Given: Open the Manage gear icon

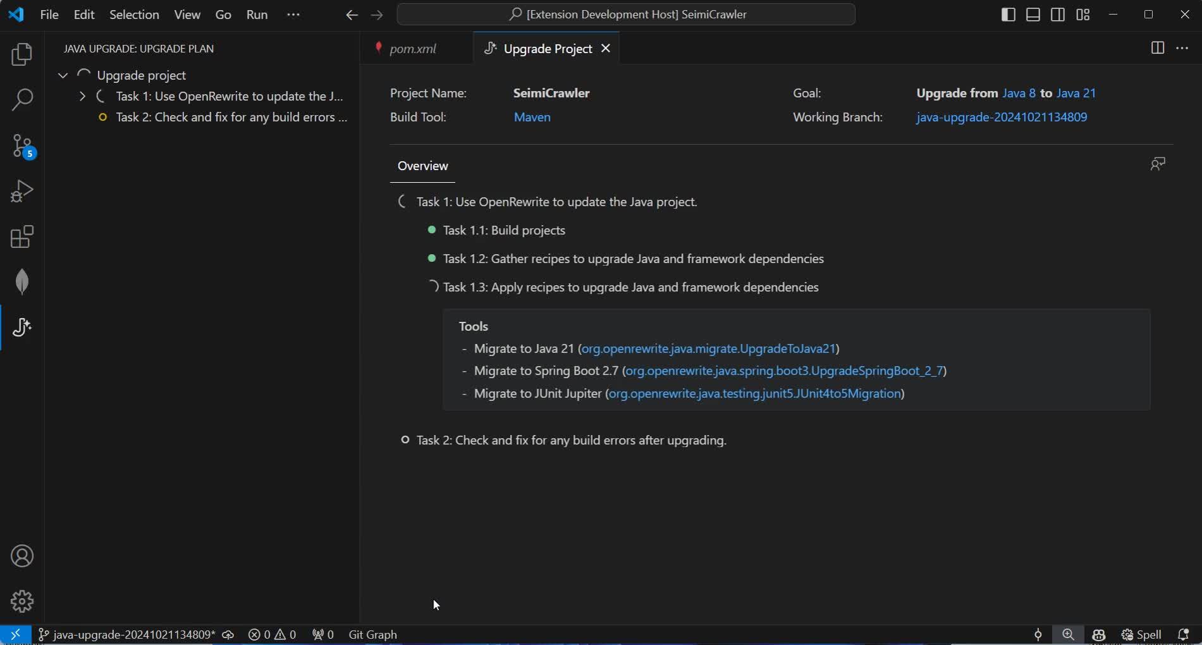Looking at the screenshot, I should (x=22, y=601).
